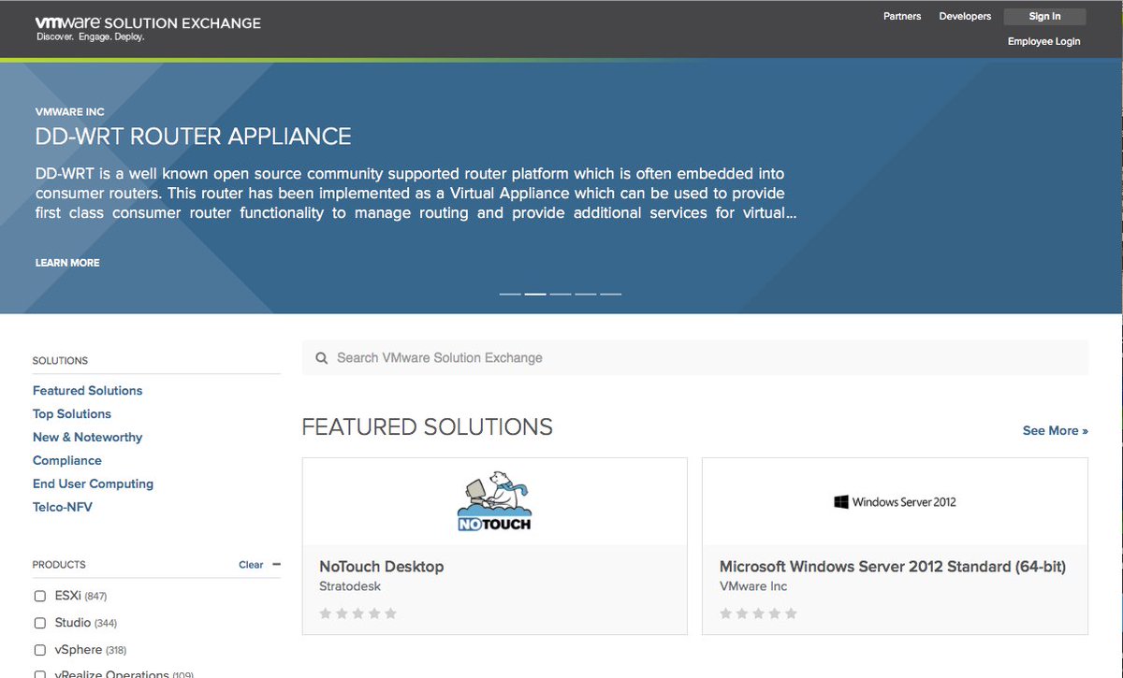The image size is (1123, 678).
Task: Click the Stratodesk vendor name
Action: pyautogui.click(x=350, y=586)
